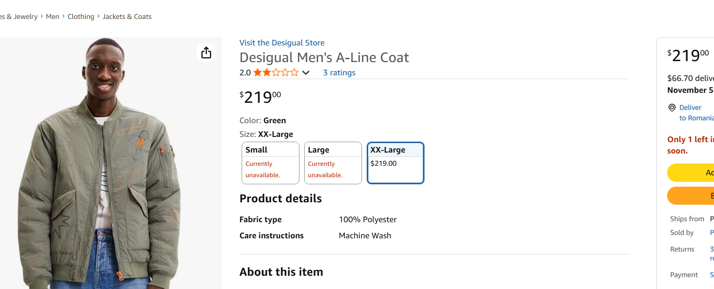The image size is (714, 289).
Task: Expand the rating breakdown chevron
Action: coord(306,73)
